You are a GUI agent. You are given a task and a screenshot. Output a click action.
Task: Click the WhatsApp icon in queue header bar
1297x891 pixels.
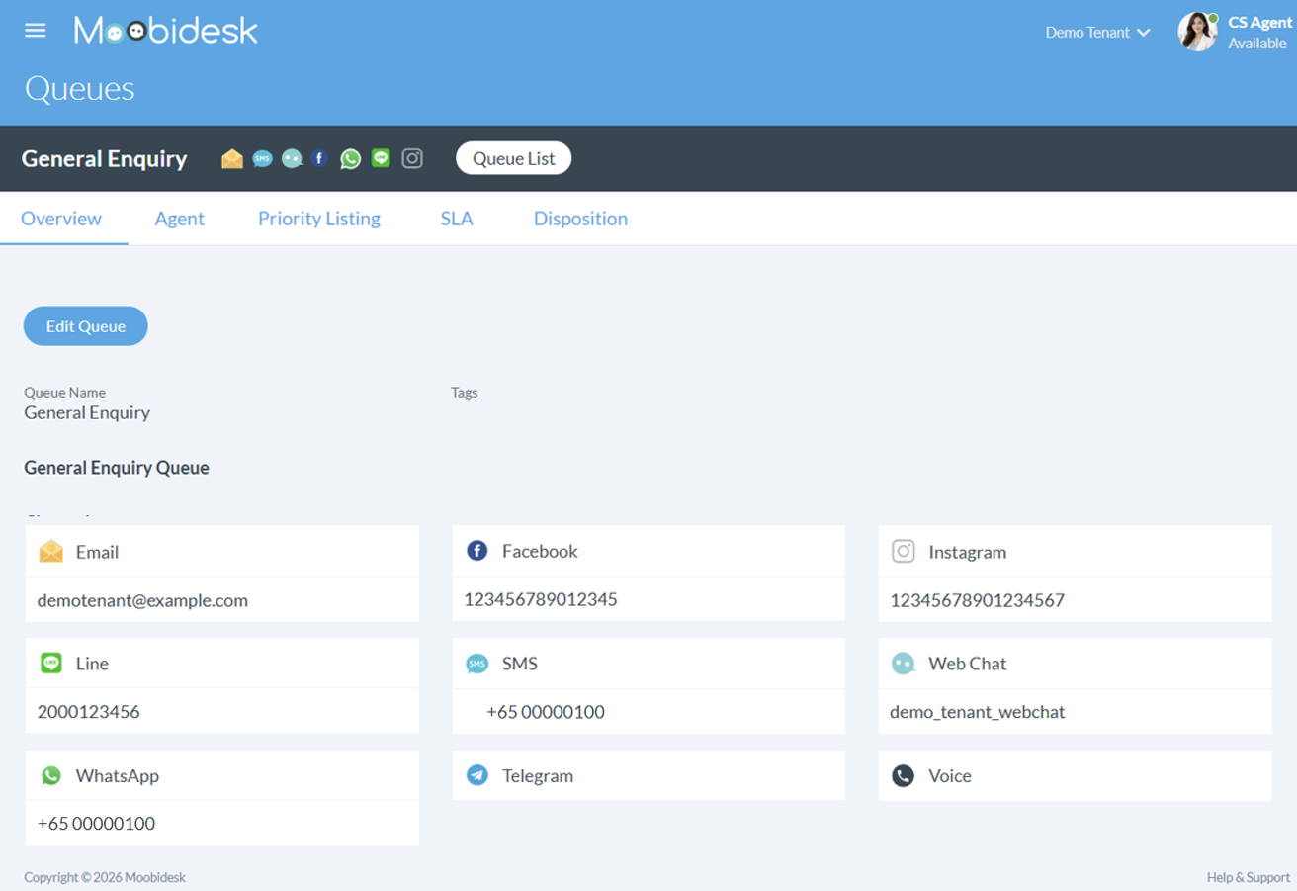(x=350, y=159)
